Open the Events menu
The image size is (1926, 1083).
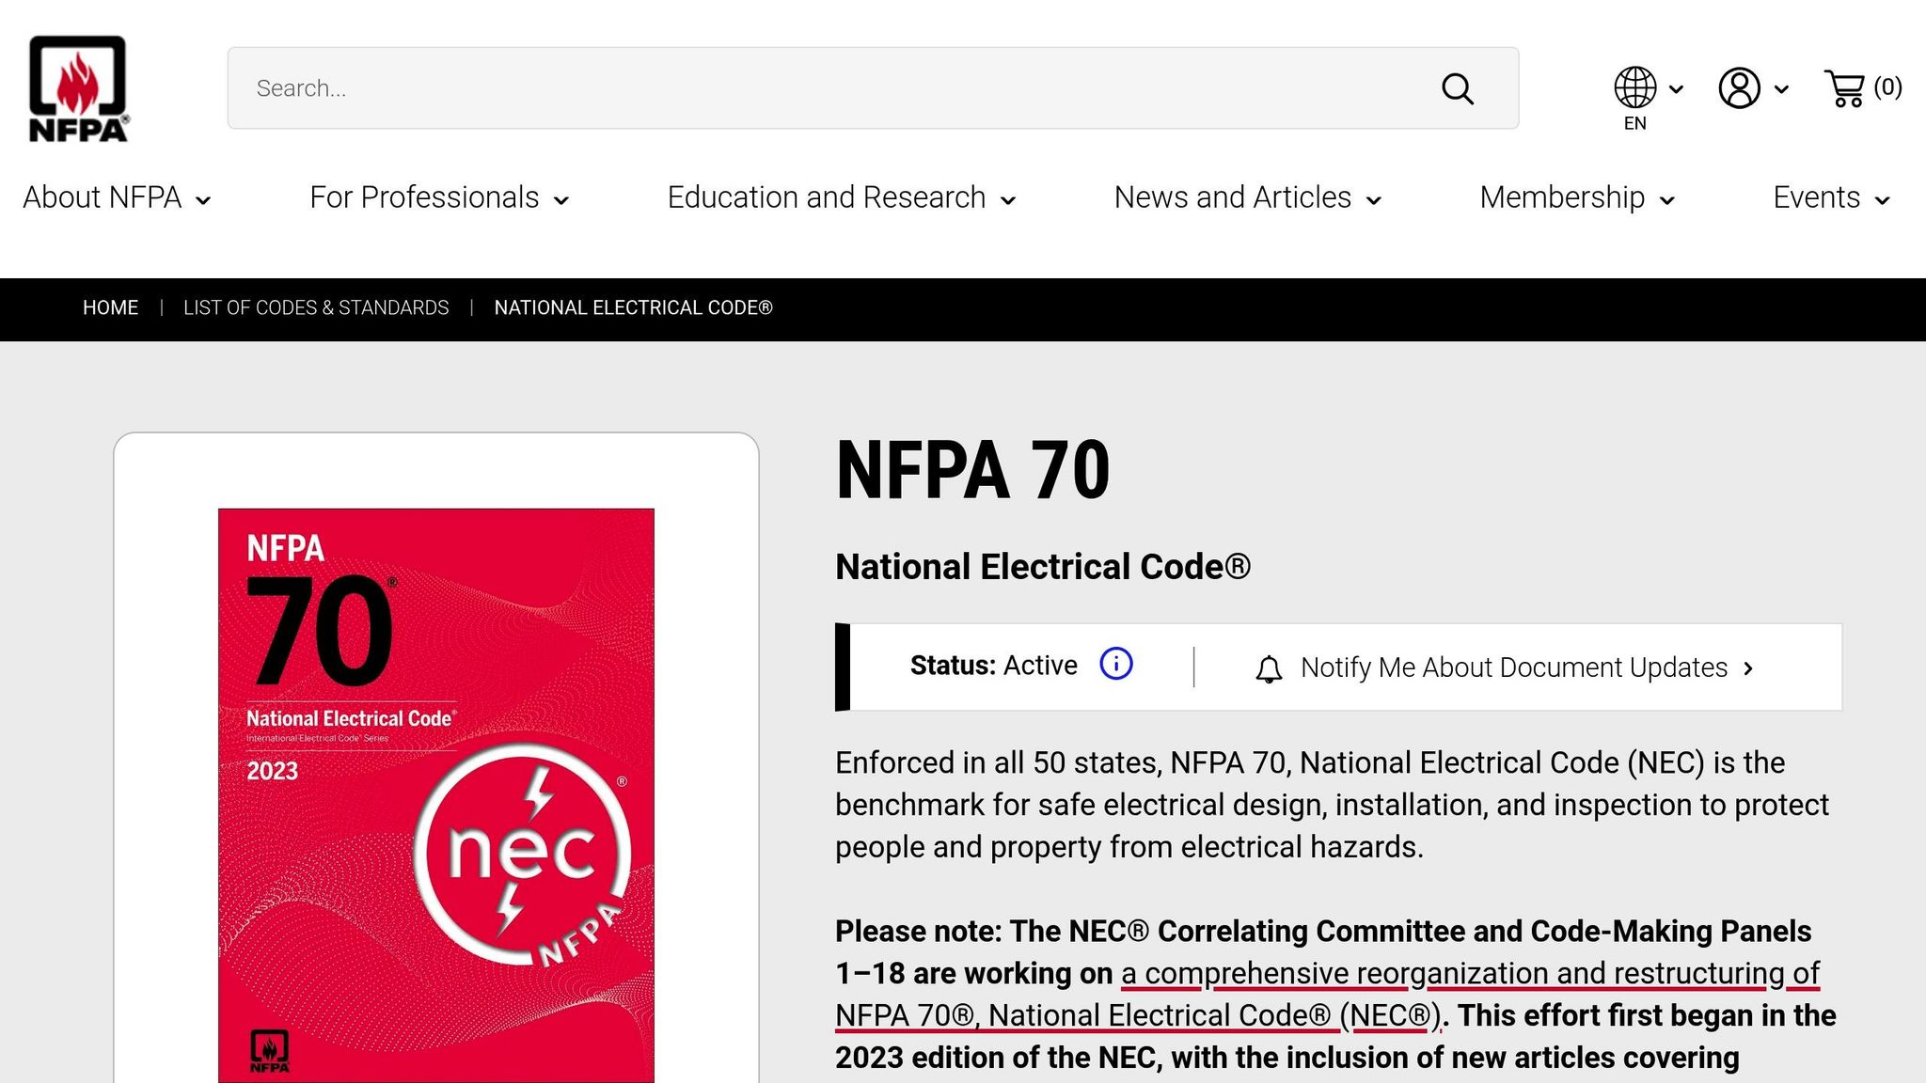click(1831, 198)
